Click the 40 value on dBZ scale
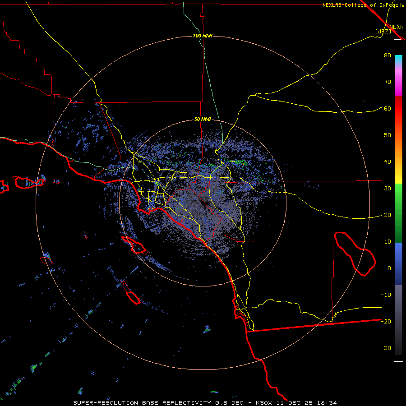Screen dimensions: 406x406 [388, 162]
